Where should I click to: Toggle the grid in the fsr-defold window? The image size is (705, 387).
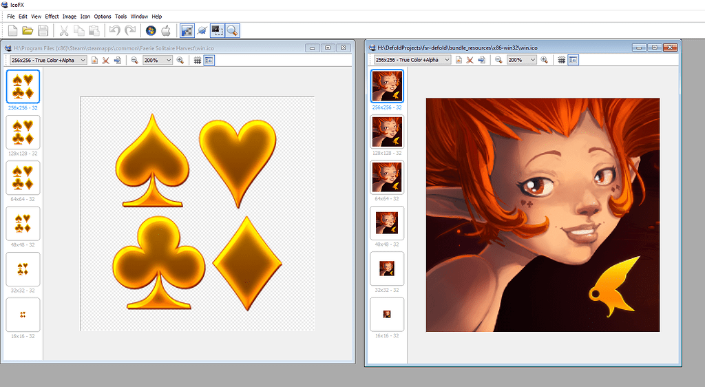562,61
